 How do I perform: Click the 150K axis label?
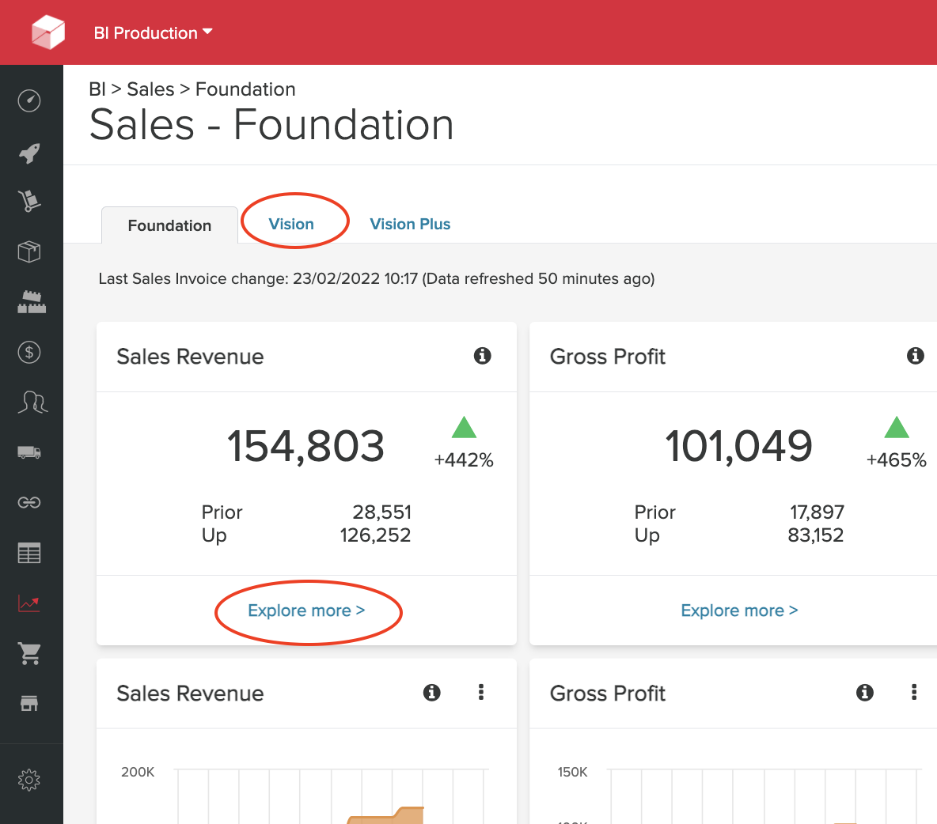[572, 772]
